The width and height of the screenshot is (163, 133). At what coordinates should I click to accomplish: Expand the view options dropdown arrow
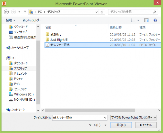pyautogui.click(x=138, y=20)
